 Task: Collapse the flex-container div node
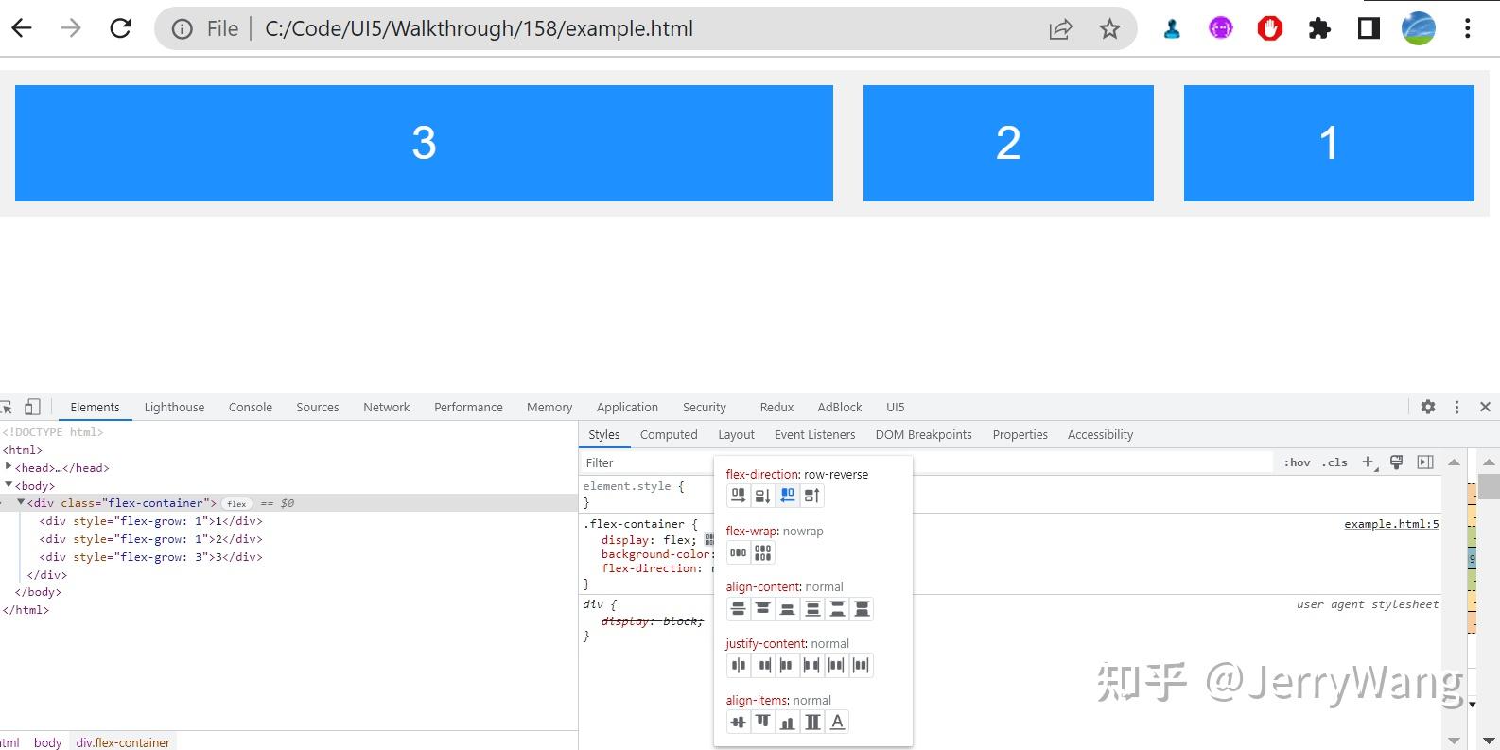(x=21, y=502)
